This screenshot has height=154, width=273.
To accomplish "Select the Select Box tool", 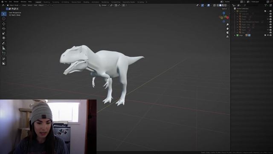I will (4, 14).
